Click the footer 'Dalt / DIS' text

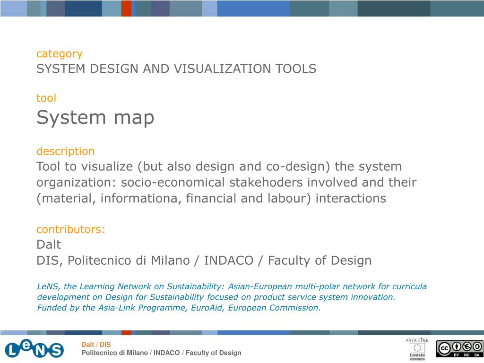tap(96, 345)
